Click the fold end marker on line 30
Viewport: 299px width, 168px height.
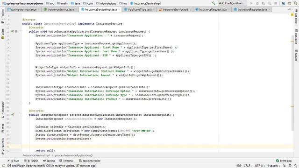pos(21,103)
